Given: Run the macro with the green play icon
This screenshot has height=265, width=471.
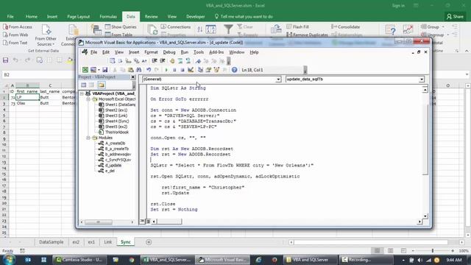Looking at the screenshot, I should [166, 70].
